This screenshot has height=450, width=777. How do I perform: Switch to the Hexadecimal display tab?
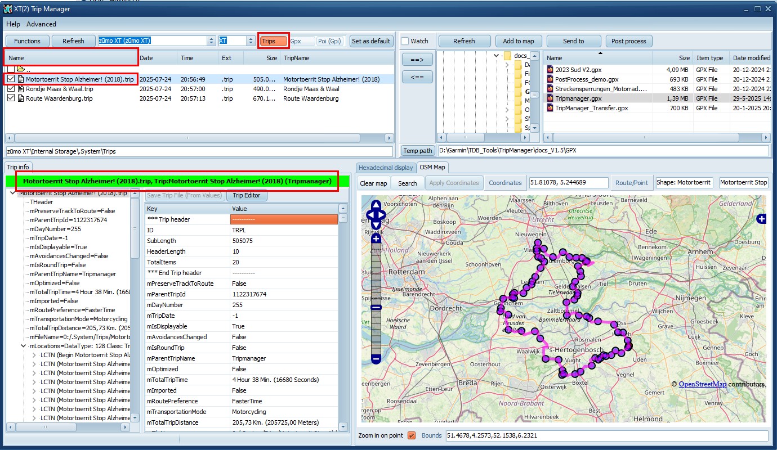pyautogui.click(x=386, y=167)
